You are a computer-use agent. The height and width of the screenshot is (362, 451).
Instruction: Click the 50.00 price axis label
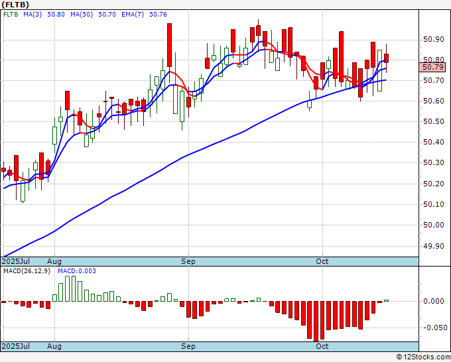434,225
